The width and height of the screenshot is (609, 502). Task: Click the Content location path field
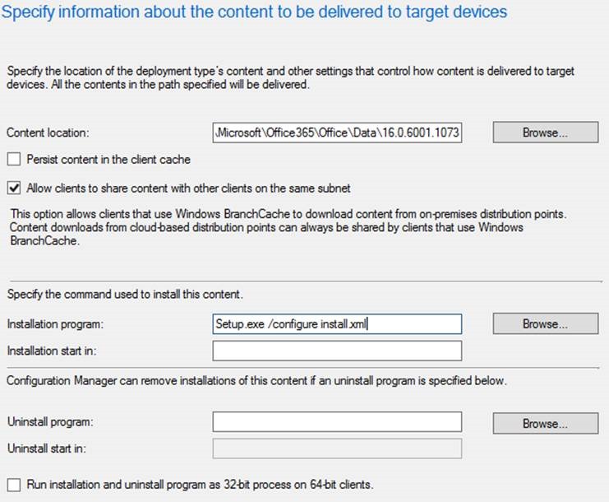coord(337,132)
